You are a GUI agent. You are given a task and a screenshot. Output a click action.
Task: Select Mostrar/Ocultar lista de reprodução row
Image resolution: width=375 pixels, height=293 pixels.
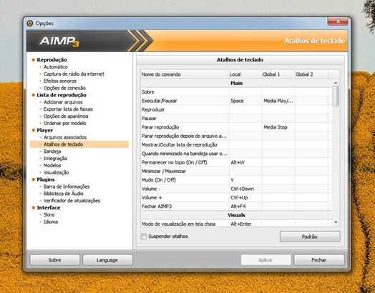[237, 144]
